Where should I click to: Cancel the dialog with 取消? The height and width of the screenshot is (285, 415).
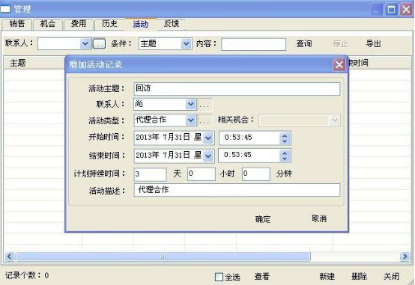(x=319, y=218)
